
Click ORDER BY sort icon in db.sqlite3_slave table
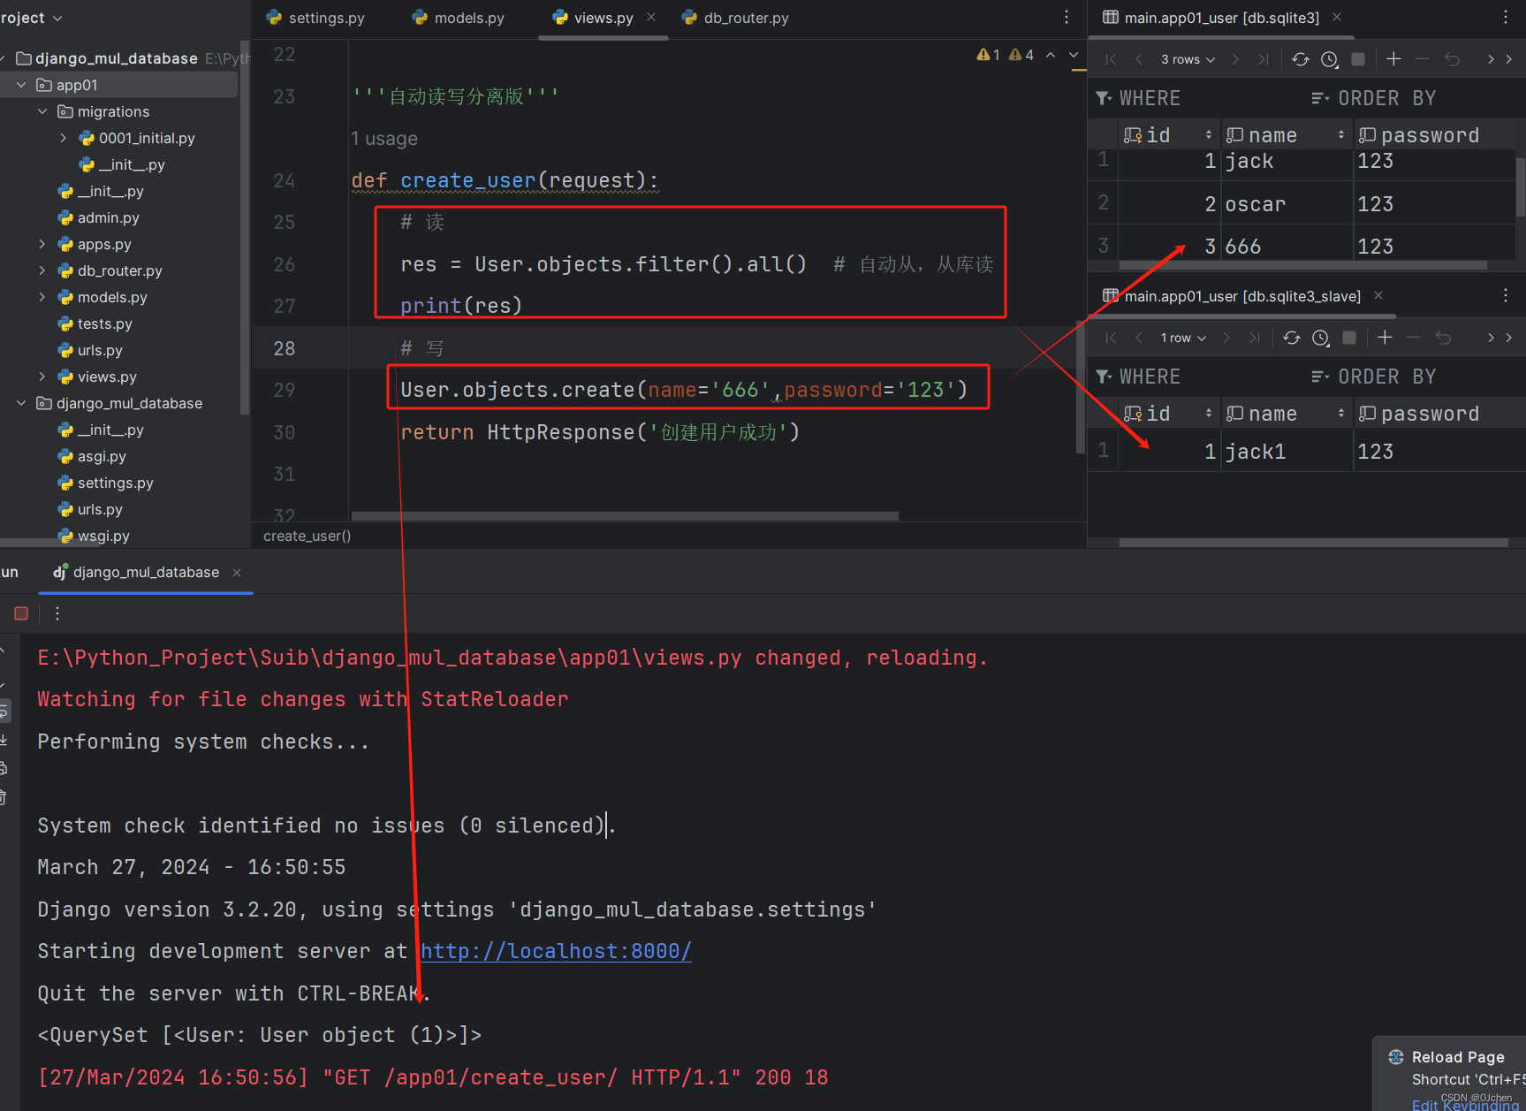click(1320, 377)
